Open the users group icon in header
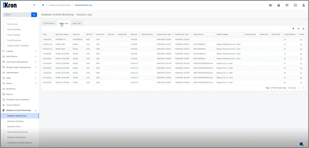The image size is (309, 148). 270,5
